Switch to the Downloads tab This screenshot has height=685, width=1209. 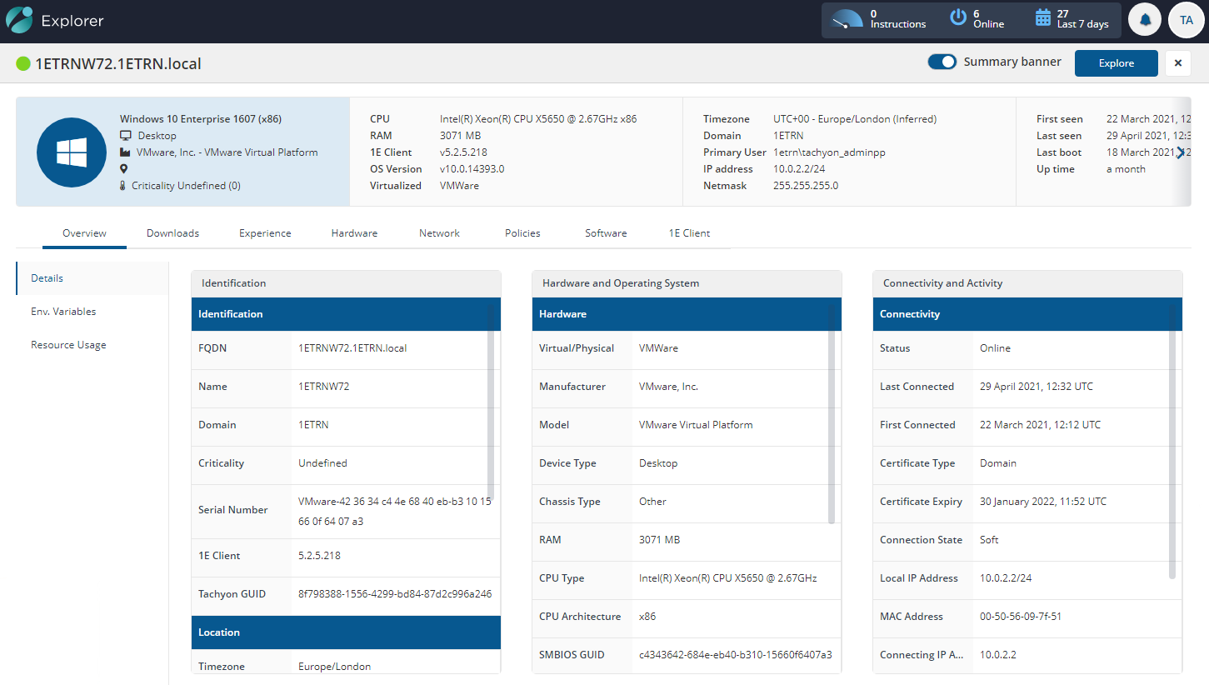pyautogui.click(x=172, y=233)
